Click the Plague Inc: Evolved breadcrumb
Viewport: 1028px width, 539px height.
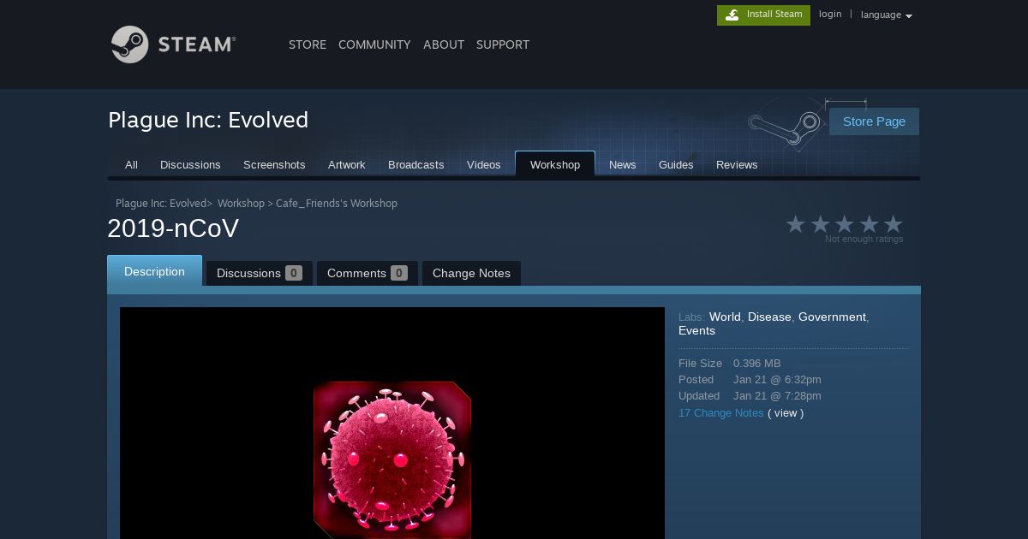click(x=161, y=204)
